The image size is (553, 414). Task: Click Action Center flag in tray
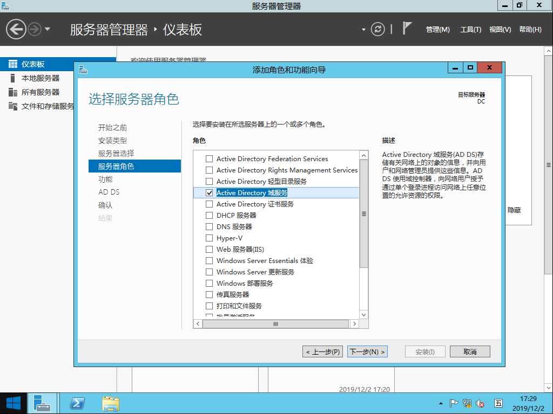[454, 403]
